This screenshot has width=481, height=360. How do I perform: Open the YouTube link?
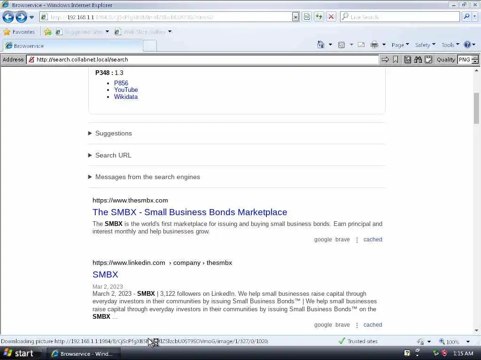tap(126, 90)
